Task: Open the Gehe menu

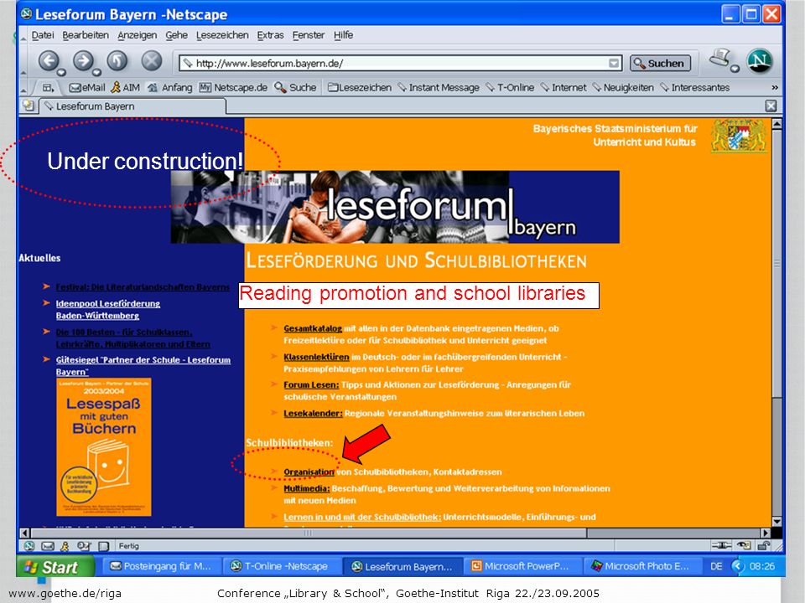Action: click(176, 35)
